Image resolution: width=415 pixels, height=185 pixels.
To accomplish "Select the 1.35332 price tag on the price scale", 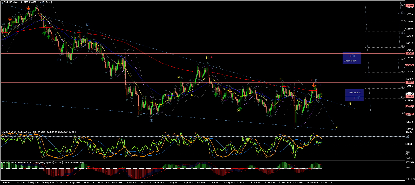I will coord(410,83).
